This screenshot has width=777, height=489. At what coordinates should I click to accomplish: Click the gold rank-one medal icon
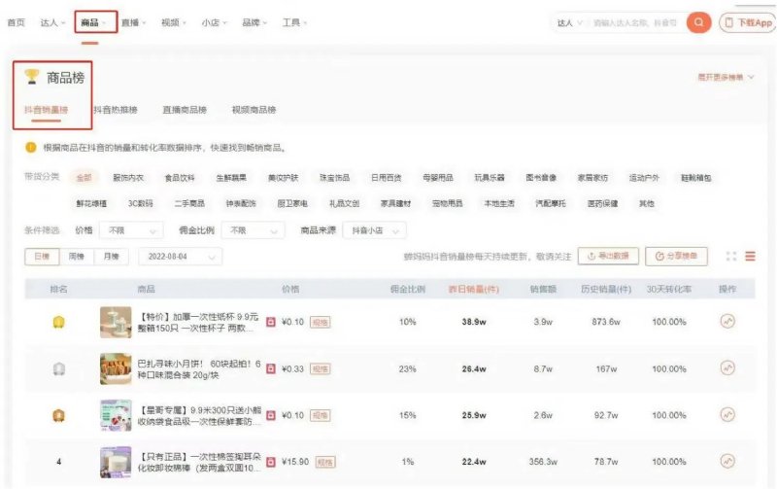(x=58, y=323)
